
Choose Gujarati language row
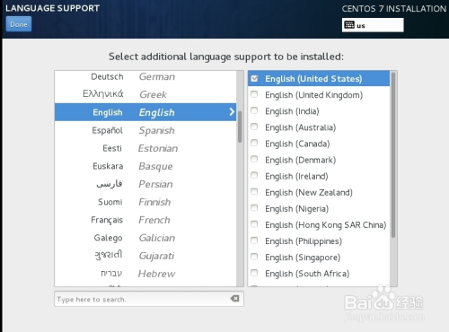tap(145, 256)
